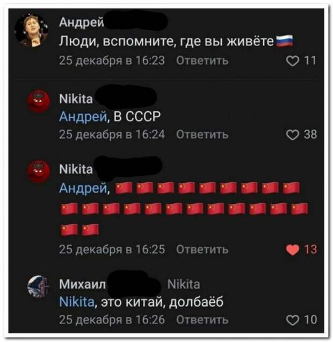Open the blue Nikita mention in Михаил's comment
333x342 pixels.
(77, 302)
